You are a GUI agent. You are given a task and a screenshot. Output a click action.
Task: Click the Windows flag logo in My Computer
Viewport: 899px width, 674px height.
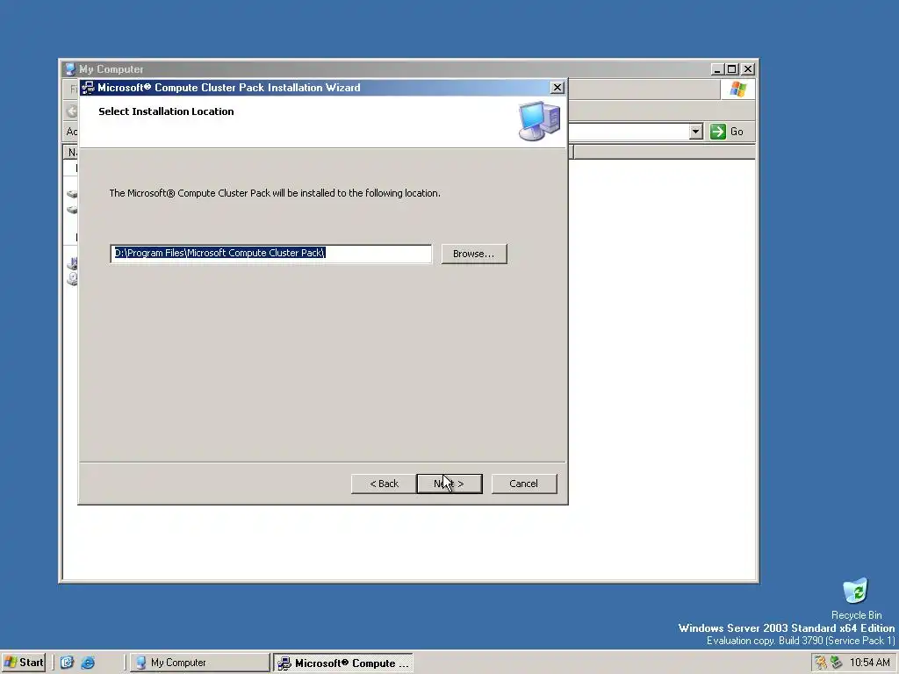(x=737, y=90)
